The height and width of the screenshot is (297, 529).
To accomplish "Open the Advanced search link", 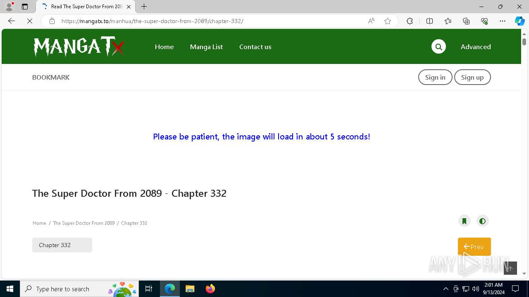I will pos(476,47).
